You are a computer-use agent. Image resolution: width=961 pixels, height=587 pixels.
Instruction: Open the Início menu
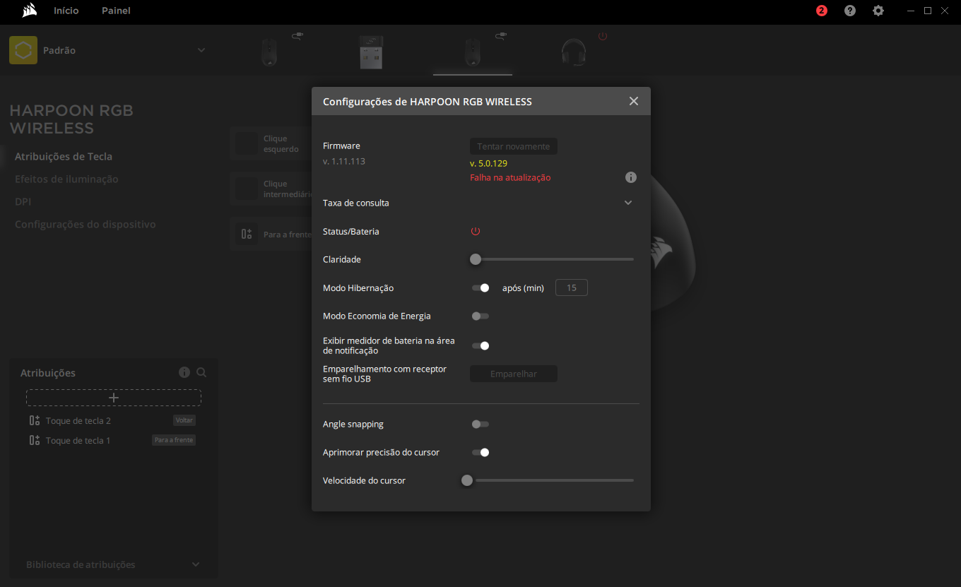tap(66, 11)
